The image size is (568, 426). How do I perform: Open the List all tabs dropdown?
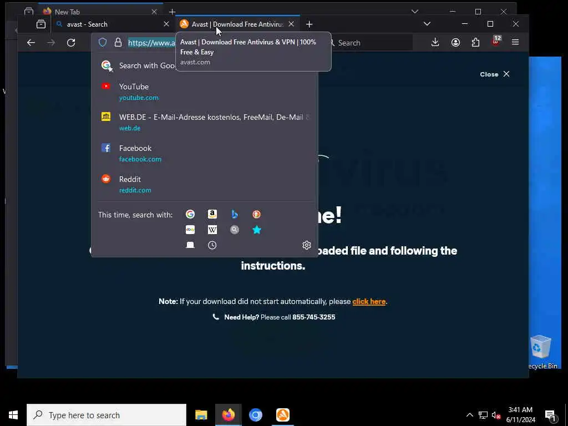(x=427, y=24)
